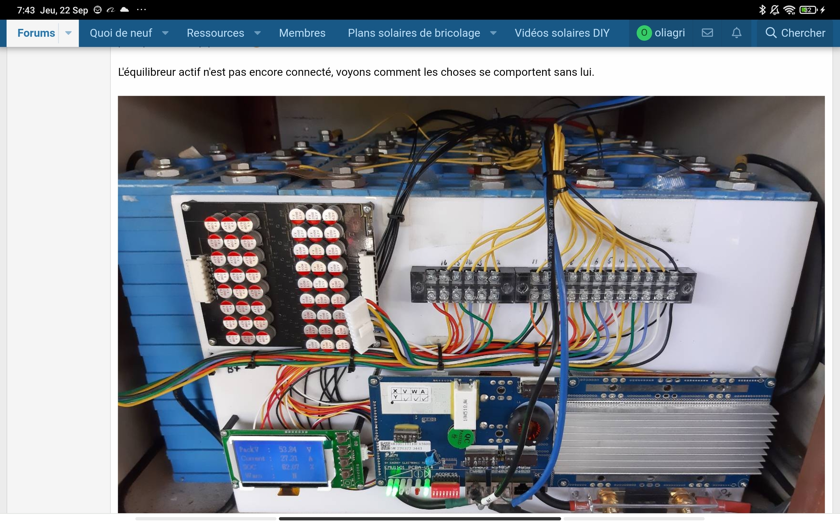
Task: Open the Membres menu item
Action: pos(302,33)
